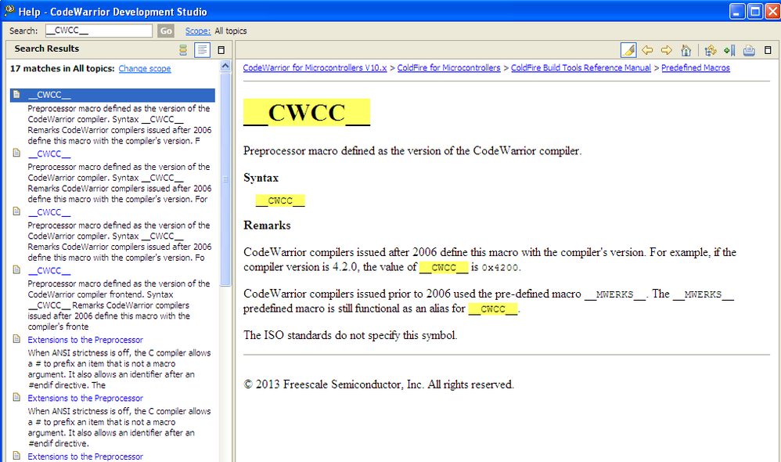Viewport: 781px width, 462px height.
Task: Print the page with the printer icon
Action: 749,50
